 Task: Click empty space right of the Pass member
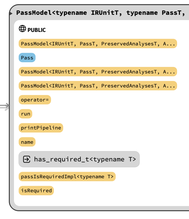pos(104,58)
